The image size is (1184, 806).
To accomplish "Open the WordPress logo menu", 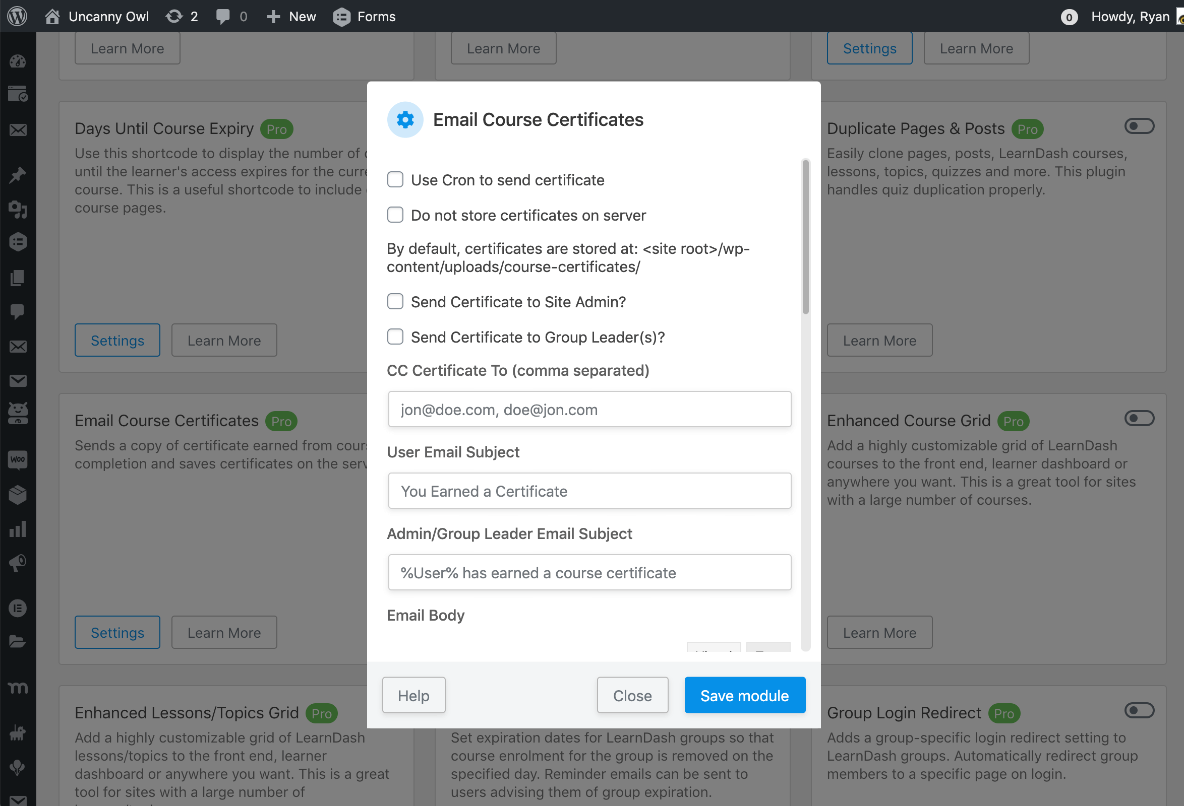I will tap(17, 16).
